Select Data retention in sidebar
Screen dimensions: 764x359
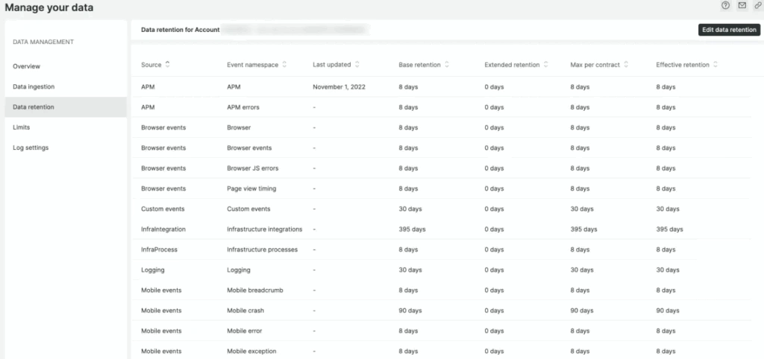pyautogui.click(x=34, y=107)
